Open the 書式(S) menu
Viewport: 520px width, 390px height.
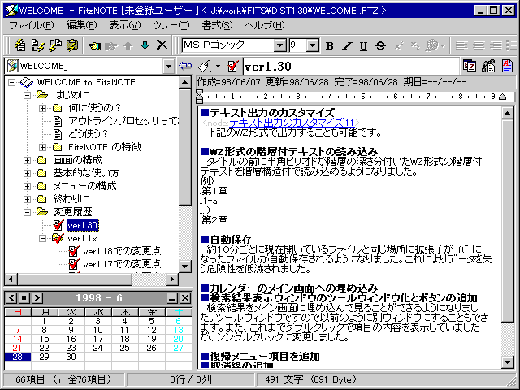217,25
